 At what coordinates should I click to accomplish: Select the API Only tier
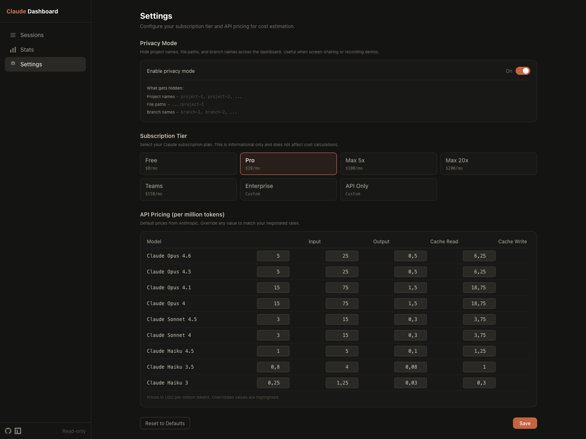point(388,189)
